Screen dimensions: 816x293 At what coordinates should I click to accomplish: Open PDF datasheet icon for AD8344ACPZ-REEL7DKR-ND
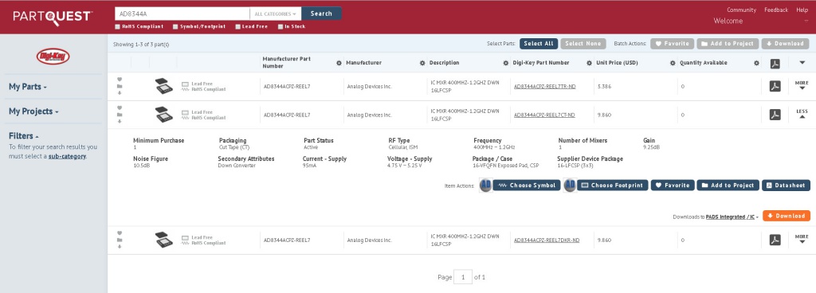(775, 240)
